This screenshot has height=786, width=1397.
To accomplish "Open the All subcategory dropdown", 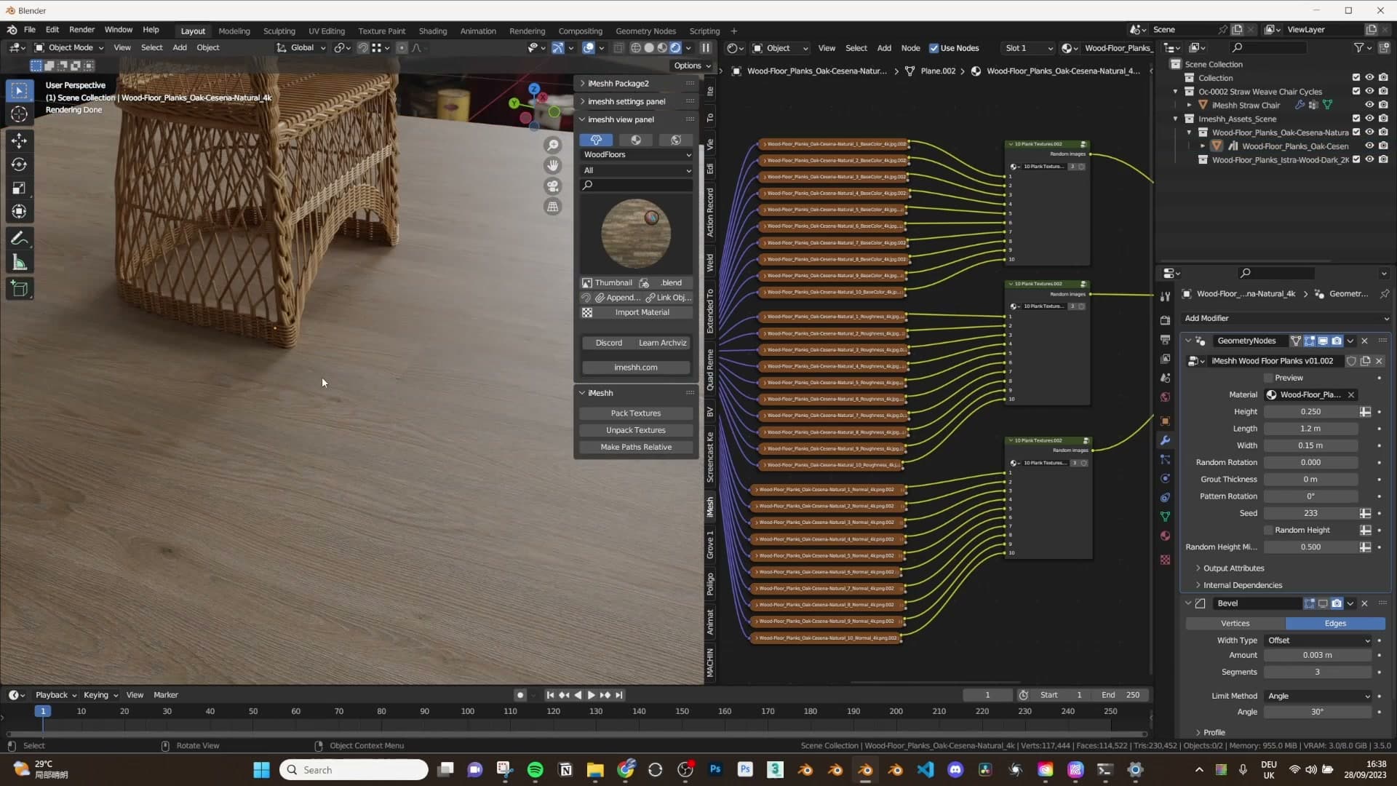I will point(637,170).
